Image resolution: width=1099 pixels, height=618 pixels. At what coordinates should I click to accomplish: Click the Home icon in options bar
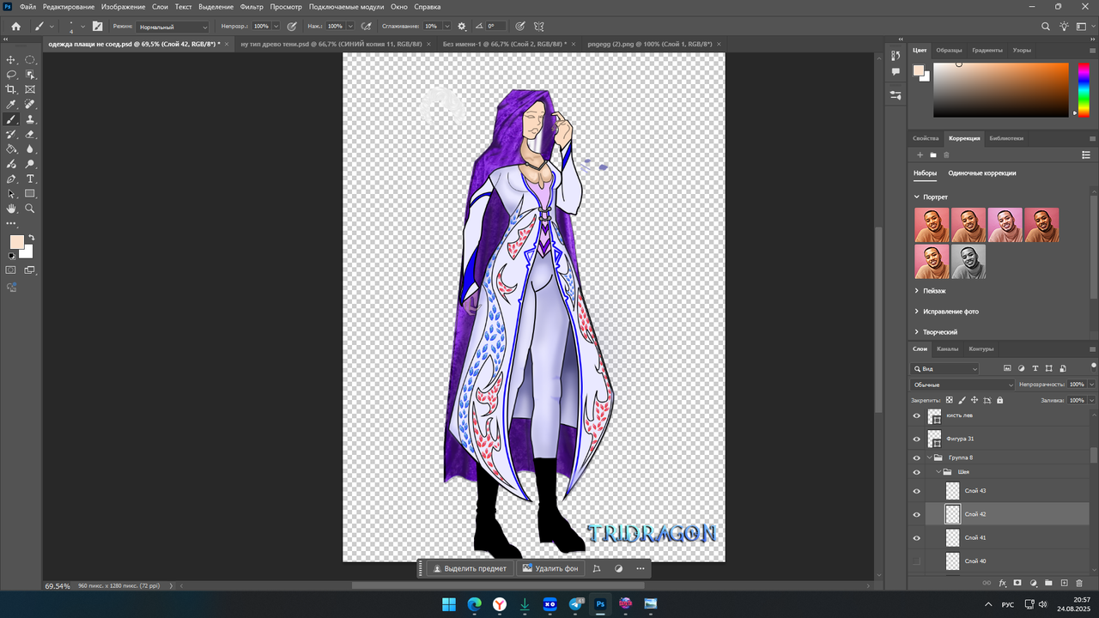15,27
